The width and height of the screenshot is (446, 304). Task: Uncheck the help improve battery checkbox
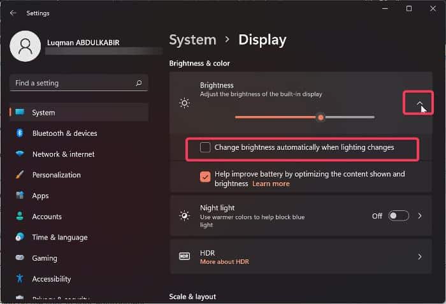(x=205, y=177)
